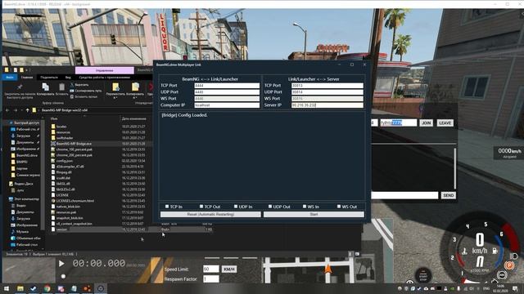
Task: Sort files by the Имя column header
Action: [x=54, y=118]
